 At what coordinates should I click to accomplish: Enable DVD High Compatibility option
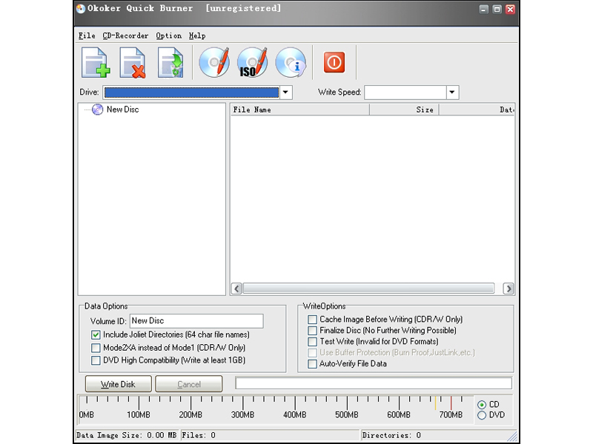coord(96,360)
